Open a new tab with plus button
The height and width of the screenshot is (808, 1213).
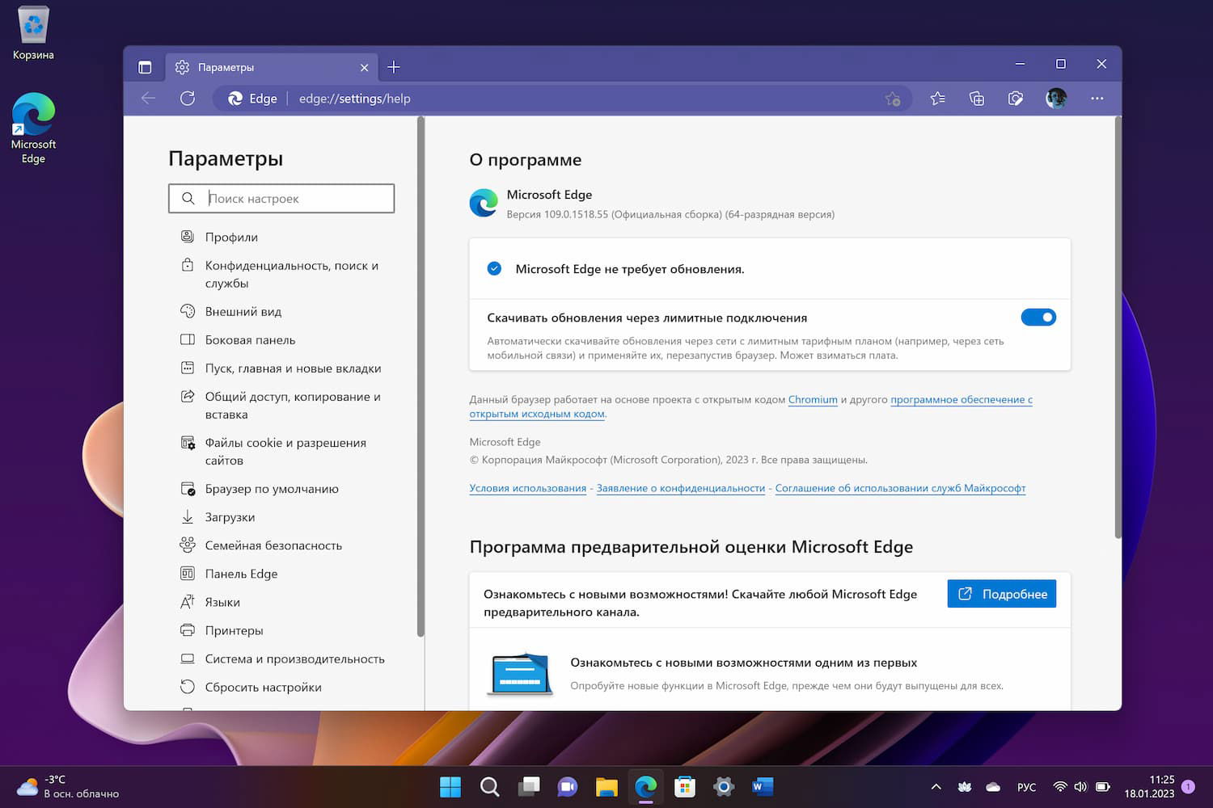(394, 67)
